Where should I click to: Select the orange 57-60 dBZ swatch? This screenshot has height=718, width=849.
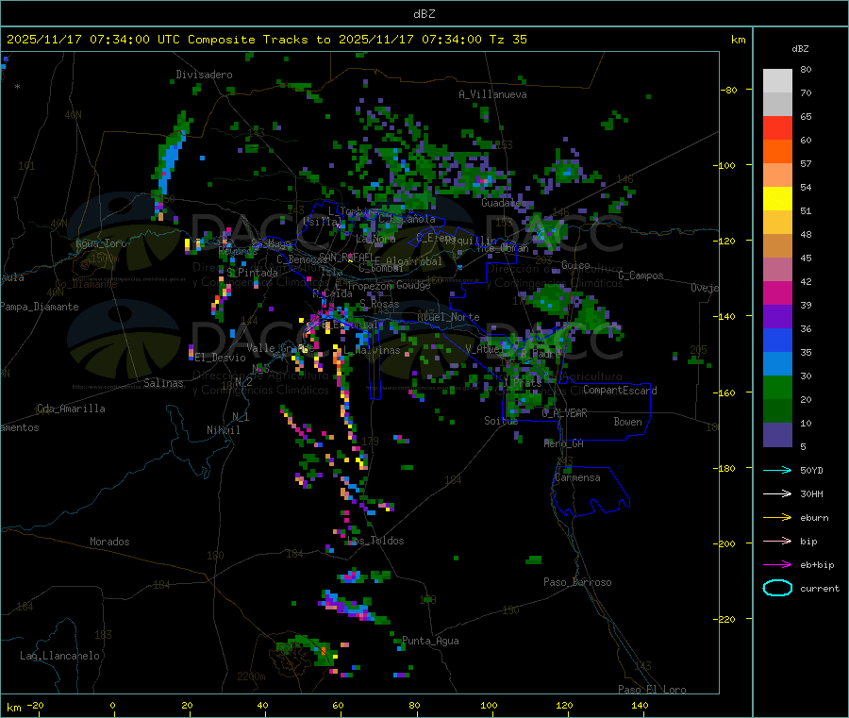tap(777, 152)
